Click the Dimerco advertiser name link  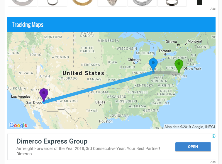coord(24,154)
